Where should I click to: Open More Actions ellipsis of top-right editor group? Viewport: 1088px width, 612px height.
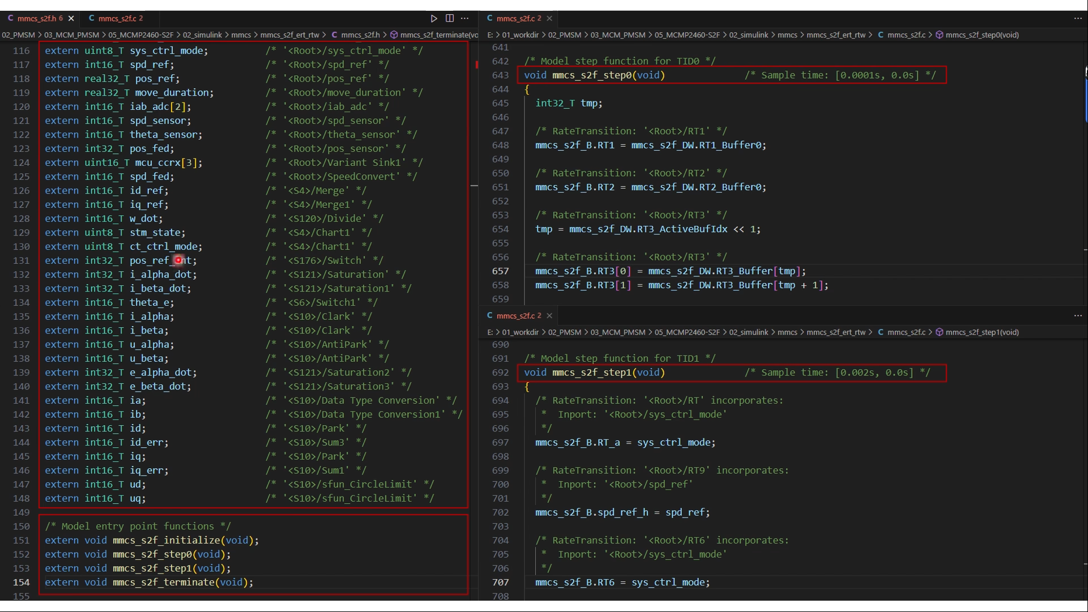1077,18
